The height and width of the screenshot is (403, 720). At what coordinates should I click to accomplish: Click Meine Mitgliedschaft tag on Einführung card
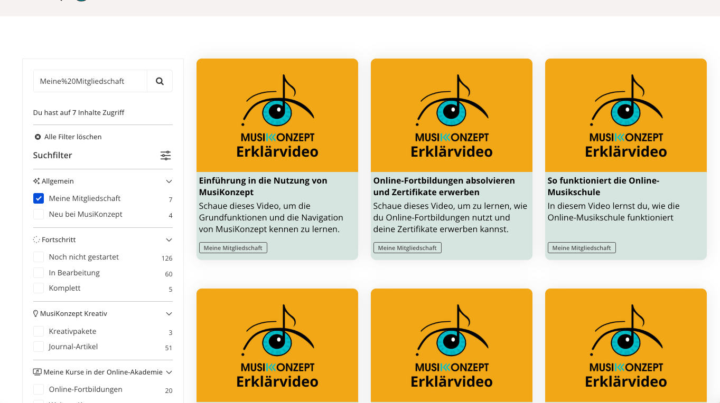tap(233, 248)
